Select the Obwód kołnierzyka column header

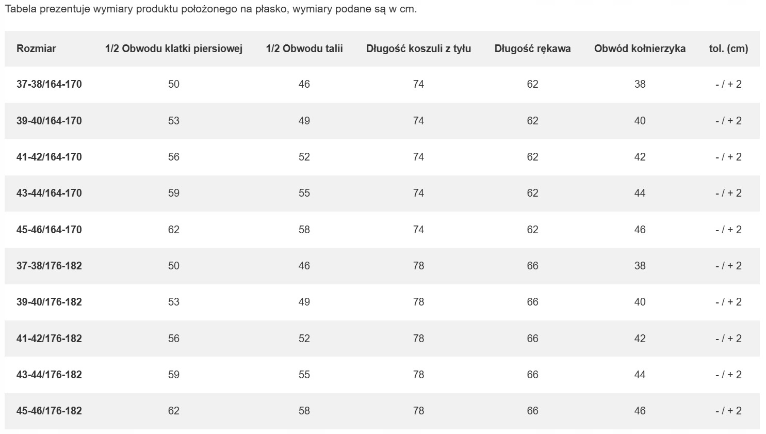[x=640, y=49]
